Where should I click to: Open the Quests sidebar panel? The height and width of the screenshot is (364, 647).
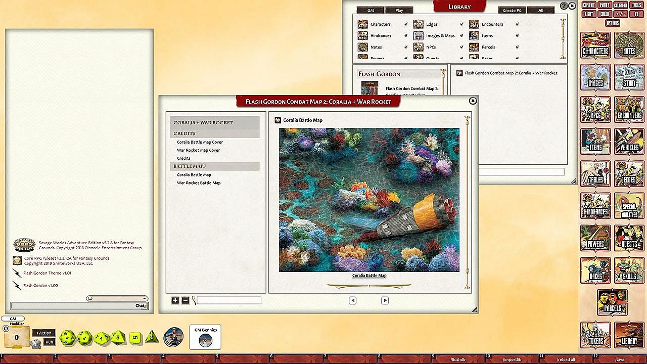pyautogui.click(x=629, y=239)
